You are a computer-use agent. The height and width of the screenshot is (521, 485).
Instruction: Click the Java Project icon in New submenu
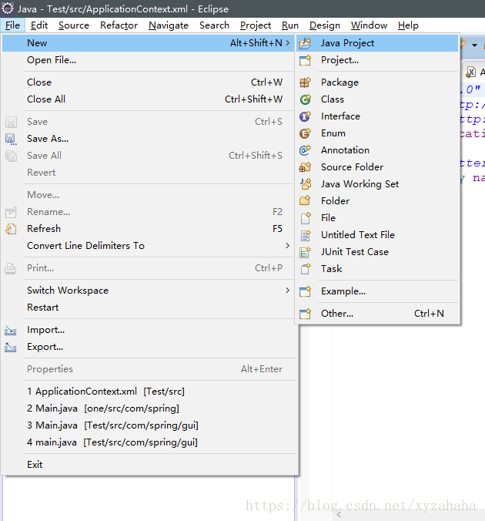point(305,43)
